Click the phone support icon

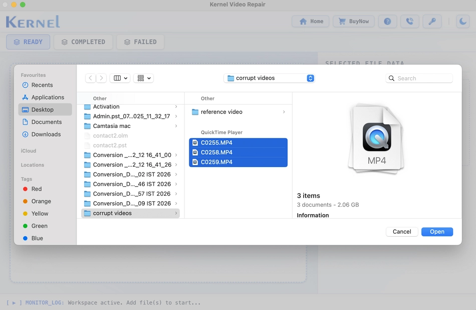click(409, 21)
